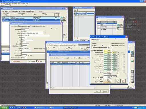The image size is (146, 109).
Task: Select Bez oporuka row in Vrsta partnera list
Action: pos(107,29)
